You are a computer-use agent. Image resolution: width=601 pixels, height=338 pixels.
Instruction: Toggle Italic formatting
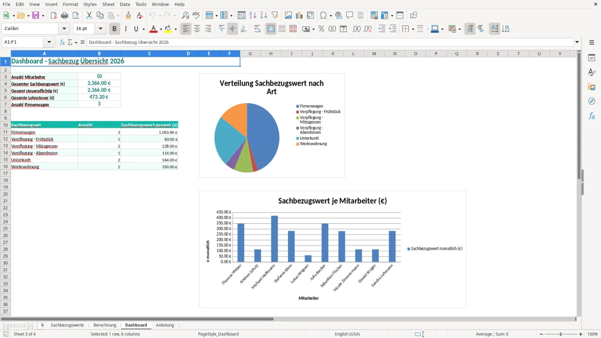(x=126, y=29)
